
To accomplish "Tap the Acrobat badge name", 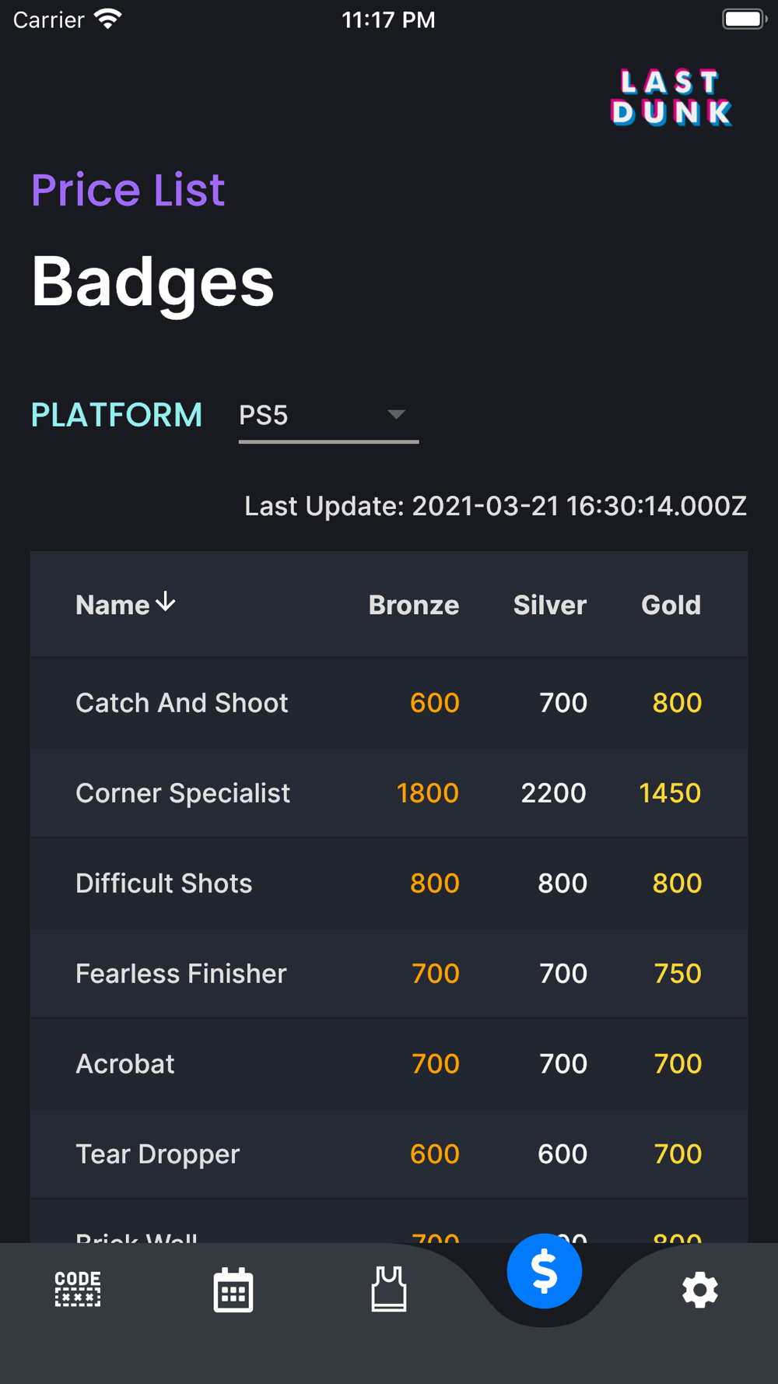I will [x=125, y=1064].
